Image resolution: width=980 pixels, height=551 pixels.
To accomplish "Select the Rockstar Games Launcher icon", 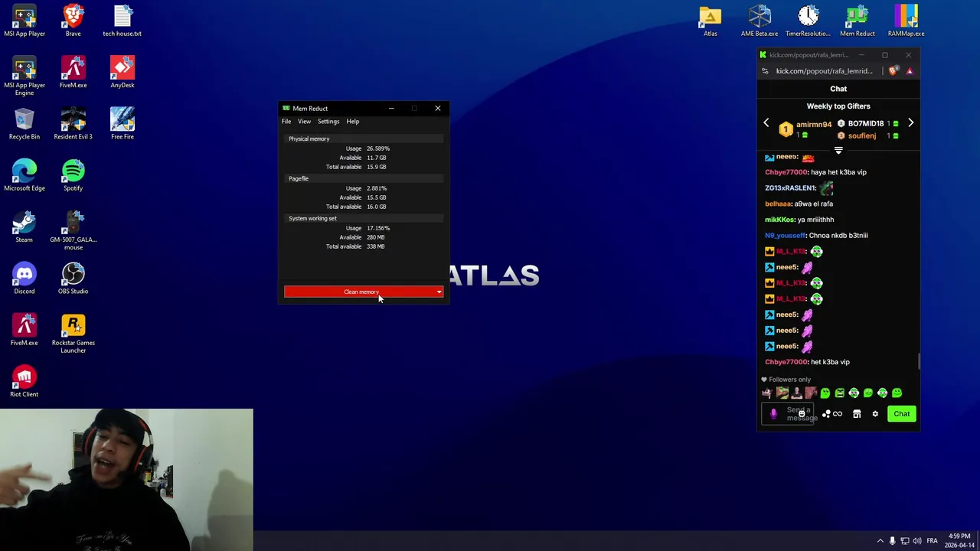I will click(73, 333).
